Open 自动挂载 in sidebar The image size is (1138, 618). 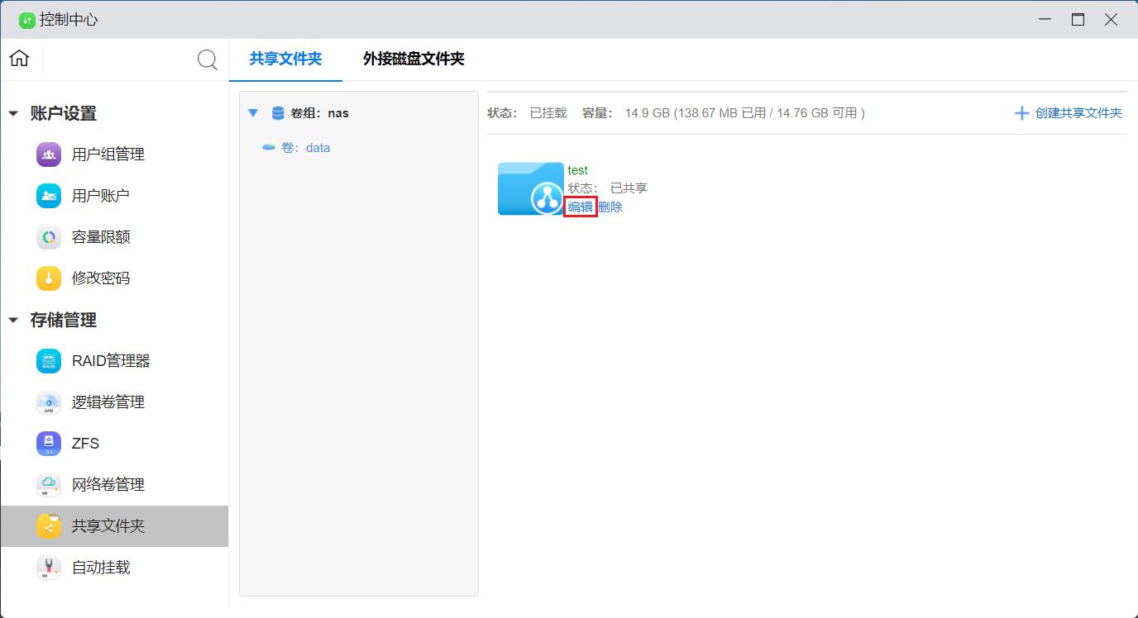click(100, 568)
